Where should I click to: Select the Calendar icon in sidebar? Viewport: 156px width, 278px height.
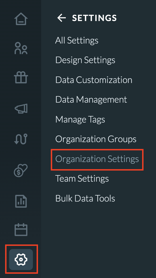point(21,230)
